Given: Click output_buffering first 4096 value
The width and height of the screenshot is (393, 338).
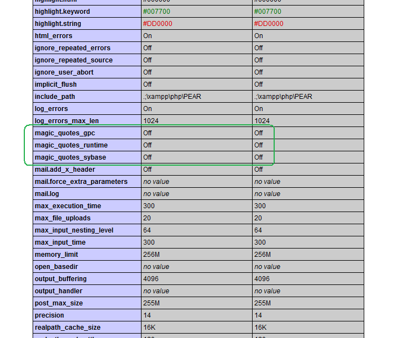Looking at the screenshot, I should pos(151,279).
